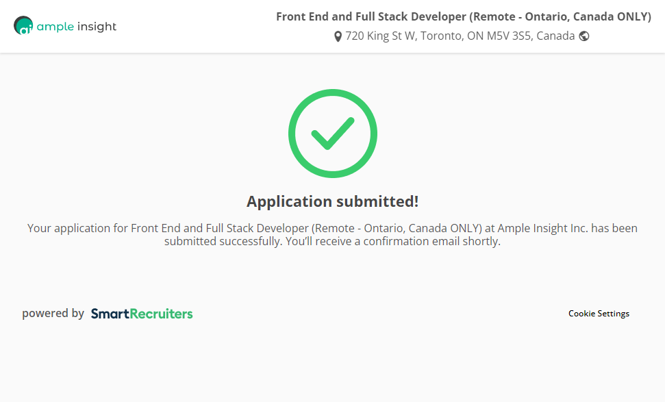
Task: Click the "powered by" footer text
Action: click(53, 314)
